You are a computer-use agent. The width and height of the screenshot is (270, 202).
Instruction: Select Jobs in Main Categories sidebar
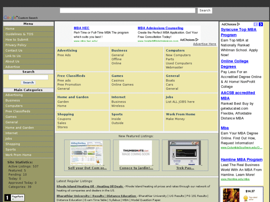29,139
